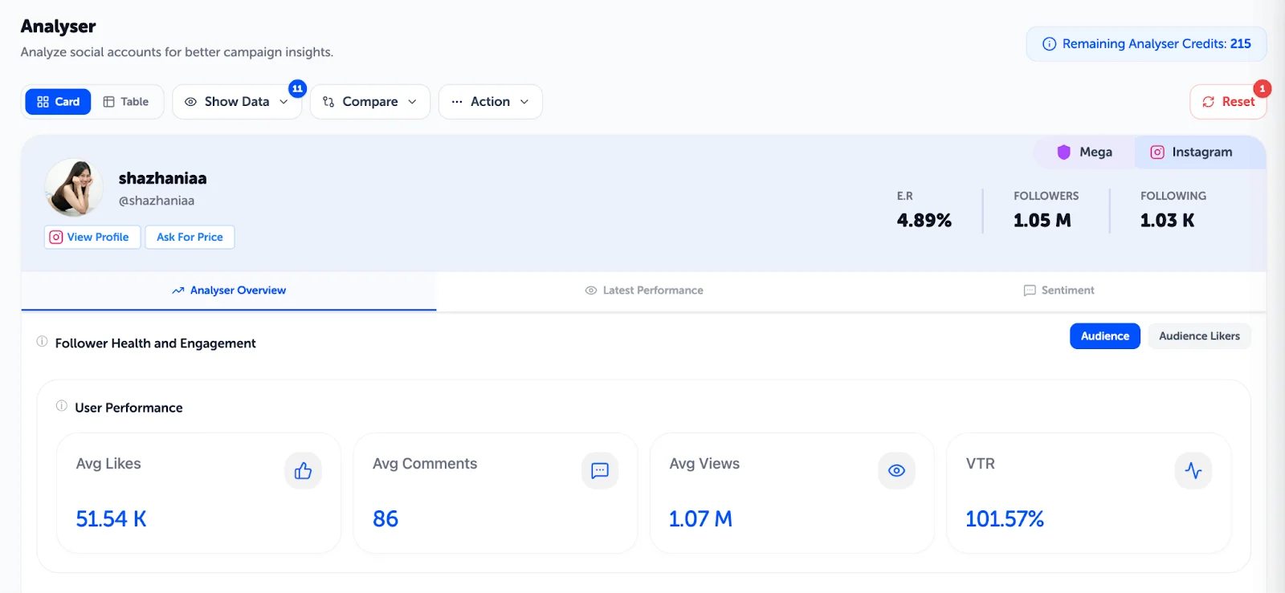Click the View Profile button

(x=92, y=238)
